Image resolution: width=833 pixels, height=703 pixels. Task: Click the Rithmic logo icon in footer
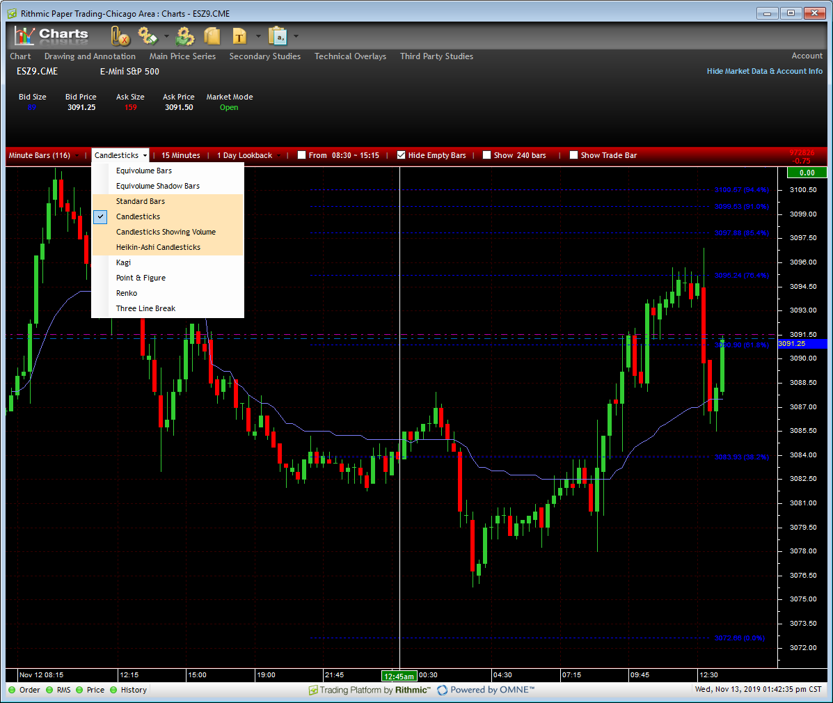point(313,690)
